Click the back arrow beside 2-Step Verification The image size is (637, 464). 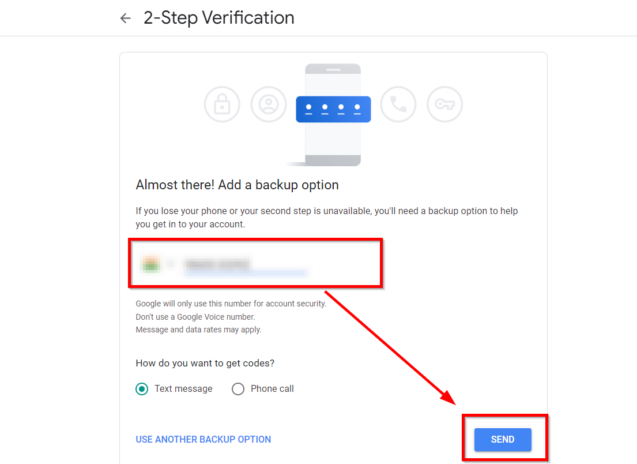click(x=125, y=18)
